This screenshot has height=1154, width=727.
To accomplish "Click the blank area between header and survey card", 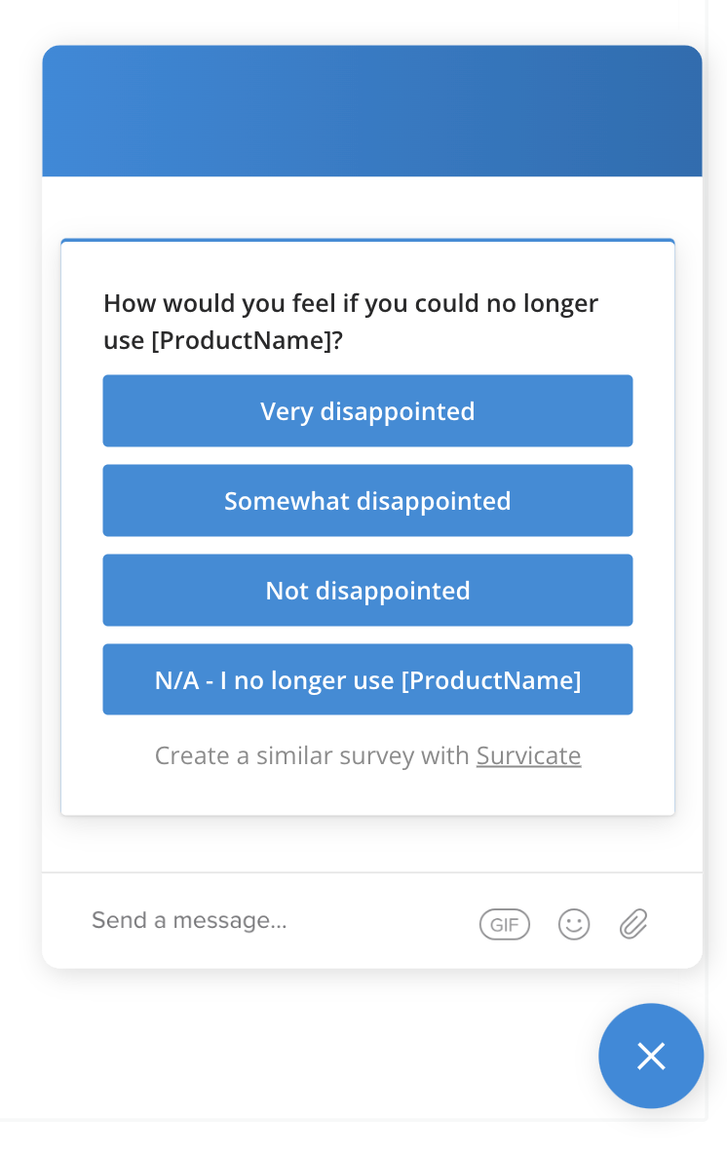I will point(372,208).
